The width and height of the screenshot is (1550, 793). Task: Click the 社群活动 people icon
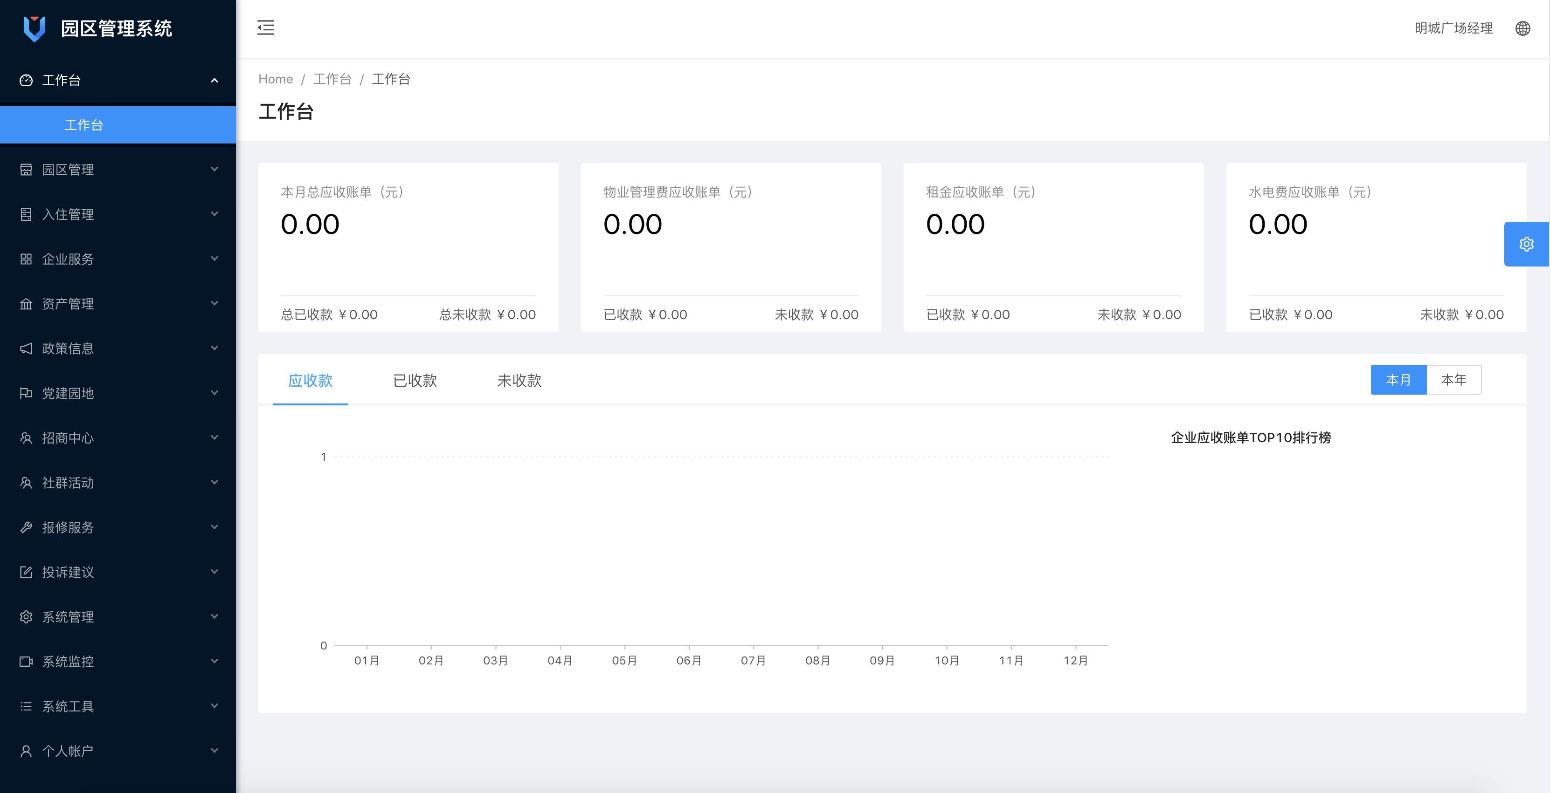click(x=26, y=483)
